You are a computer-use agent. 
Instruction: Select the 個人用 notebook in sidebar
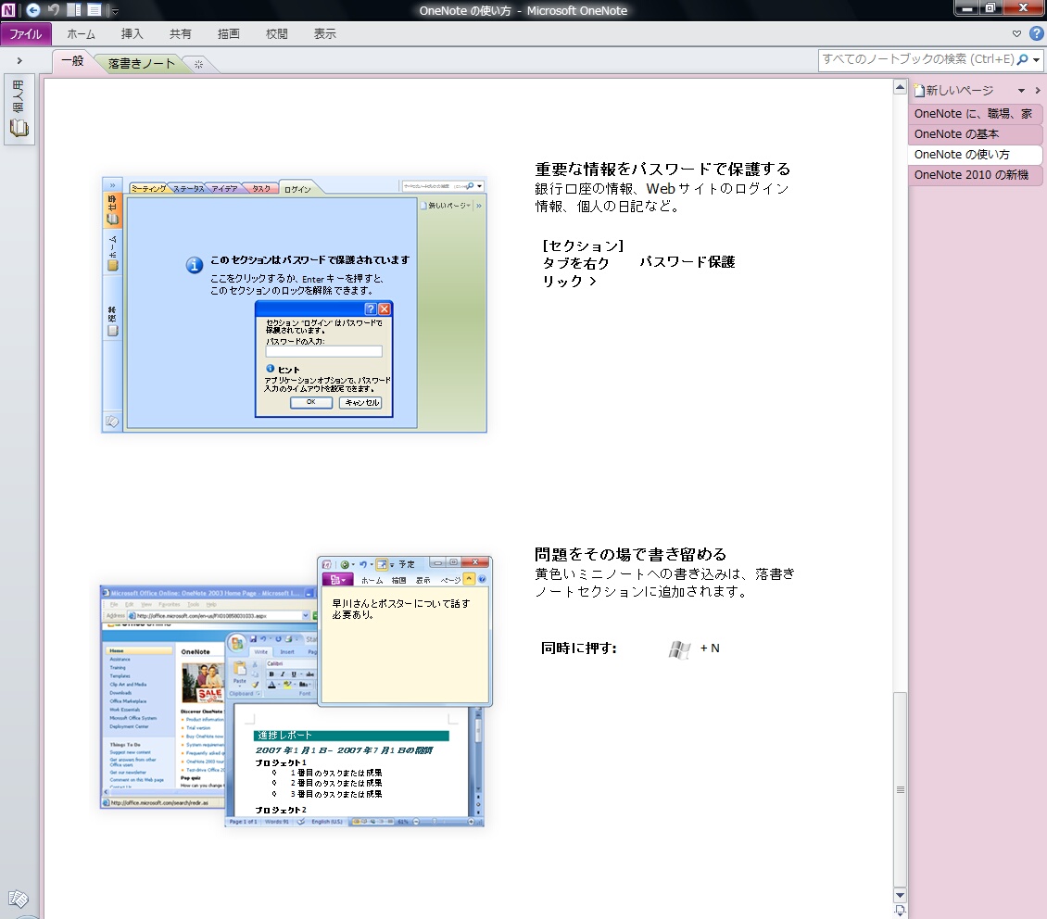[x=19, y=108]
